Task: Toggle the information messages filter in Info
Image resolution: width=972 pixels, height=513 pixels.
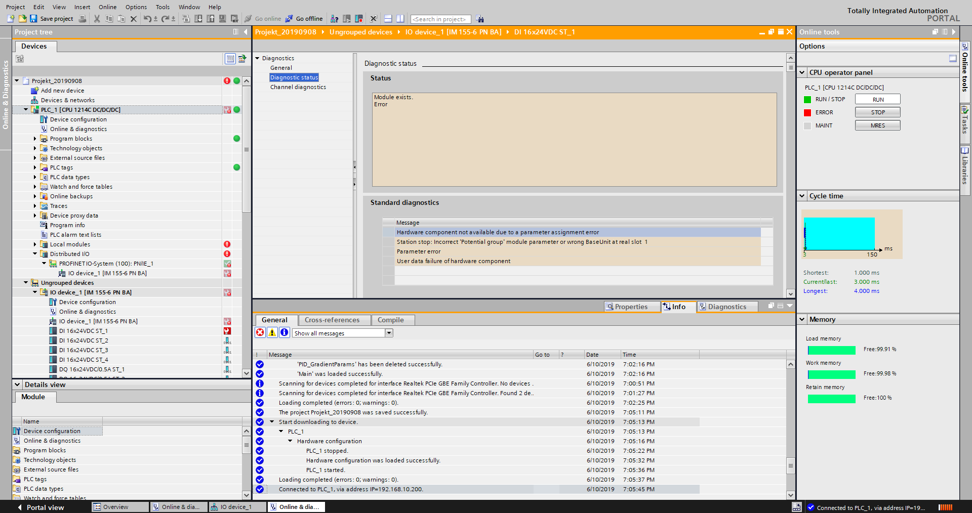Action: 285,332
